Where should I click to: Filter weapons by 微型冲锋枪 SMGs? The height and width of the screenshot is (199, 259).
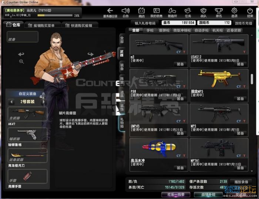click(182, 30)
